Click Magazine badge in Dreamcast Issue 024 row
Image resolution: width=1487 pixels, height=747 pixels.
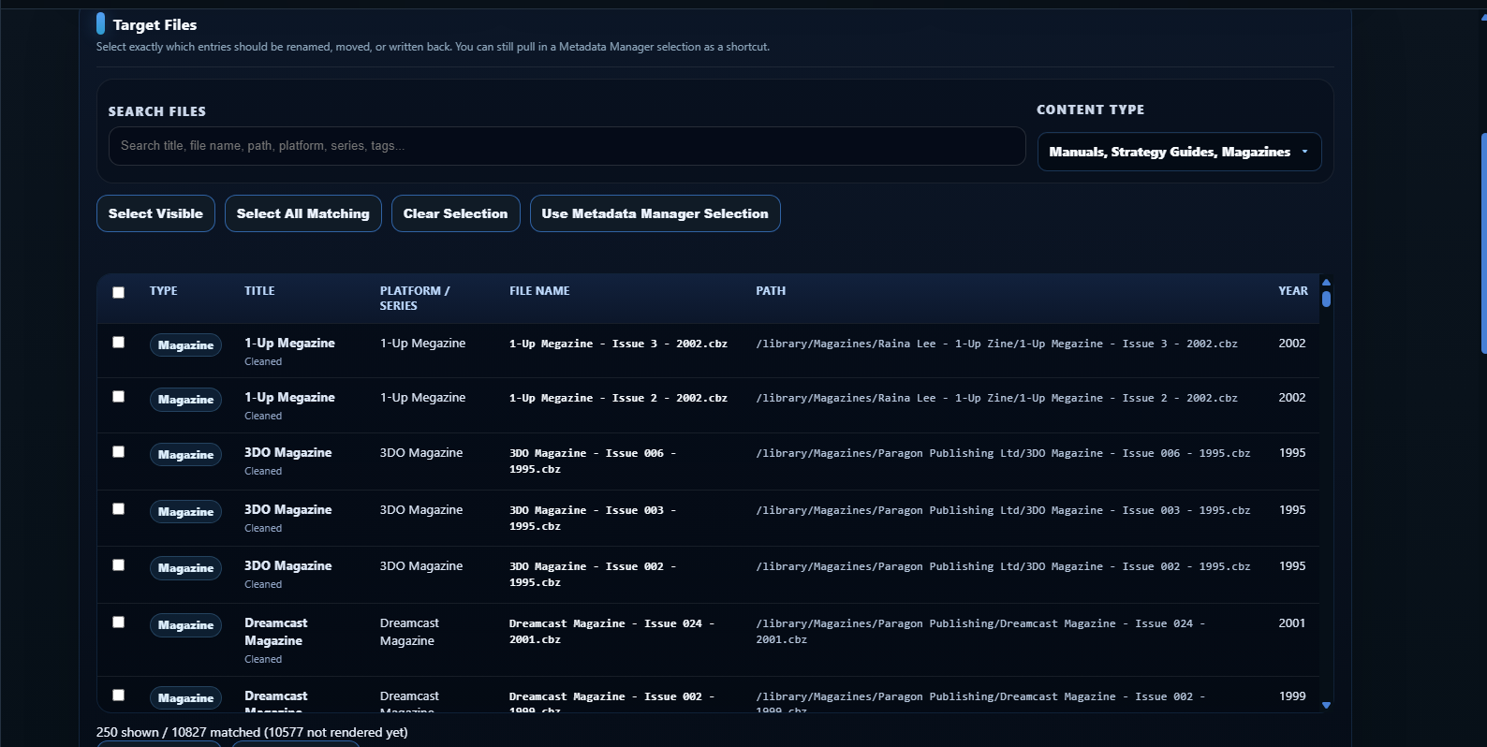point(185,625)
